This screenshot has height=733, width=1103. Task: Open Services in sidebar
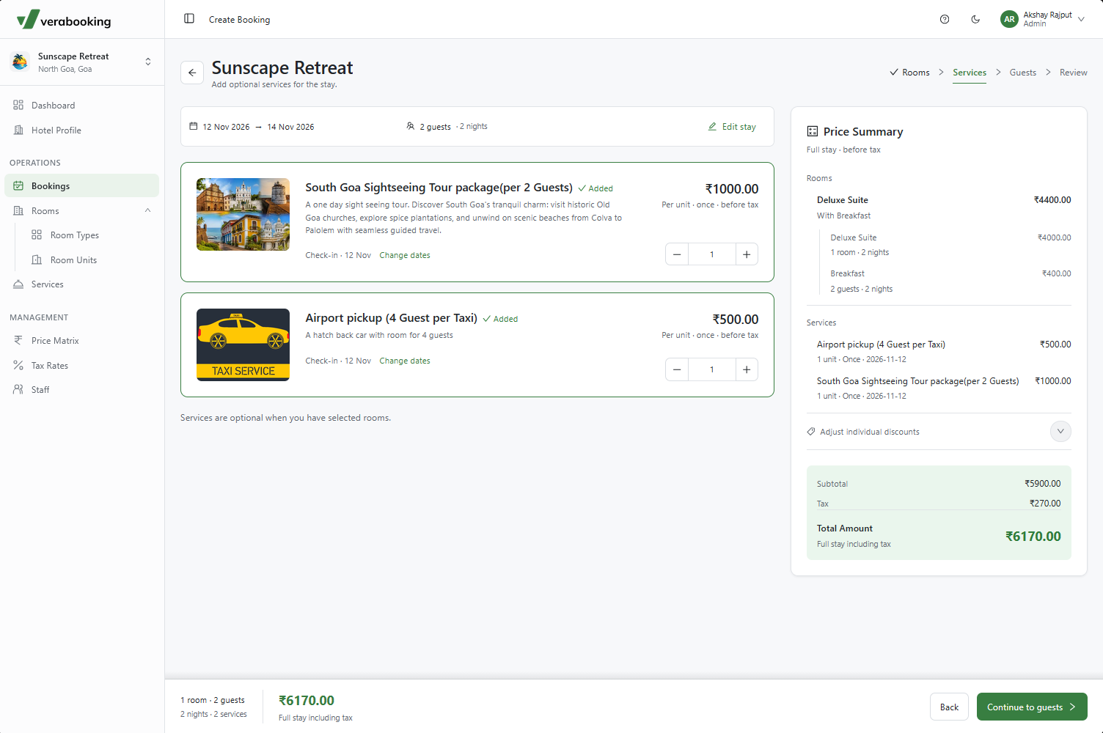coord(82,284)
